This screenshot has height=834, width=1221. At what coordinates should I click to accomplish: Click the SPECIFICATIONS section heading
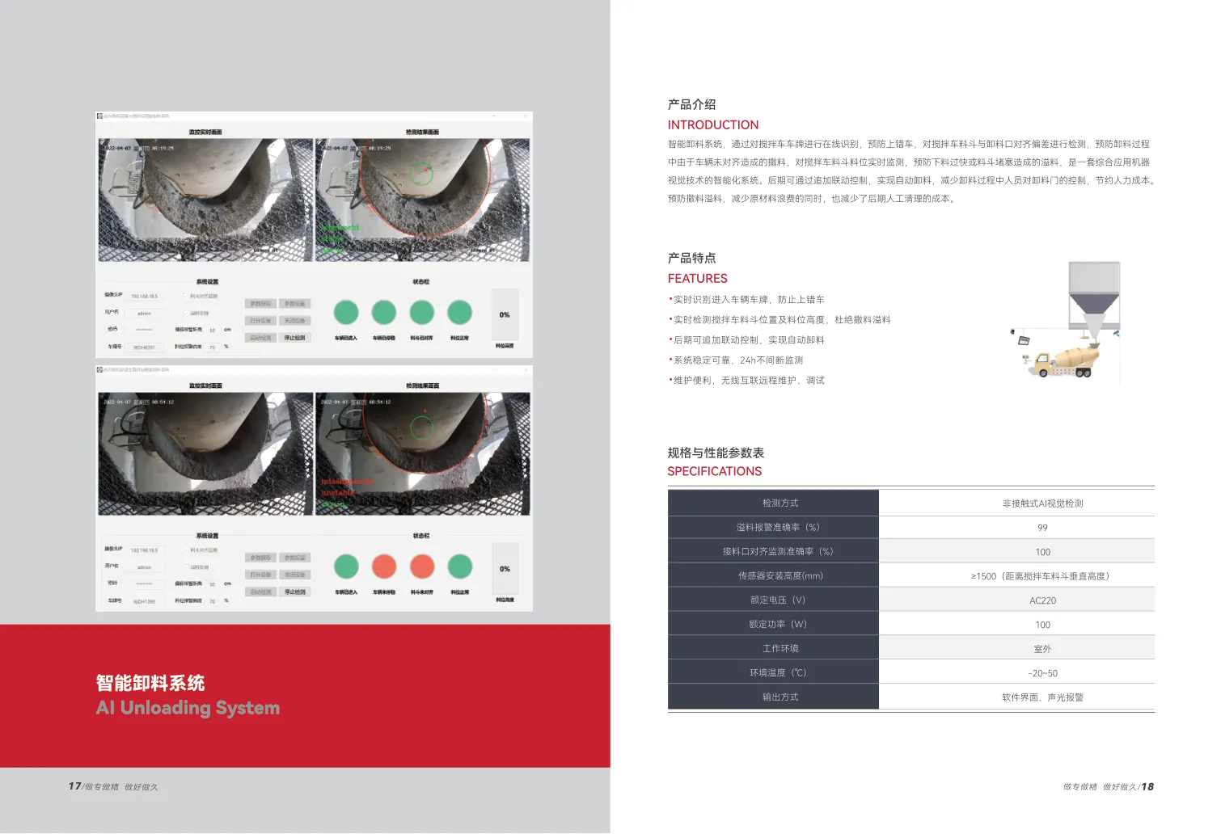715,471
